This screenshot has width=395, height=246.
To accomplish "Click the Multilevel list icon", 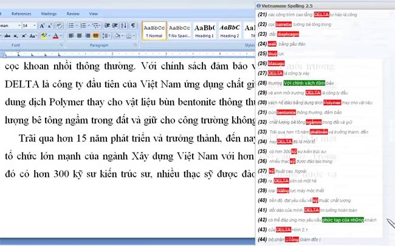I will [95, 26].
